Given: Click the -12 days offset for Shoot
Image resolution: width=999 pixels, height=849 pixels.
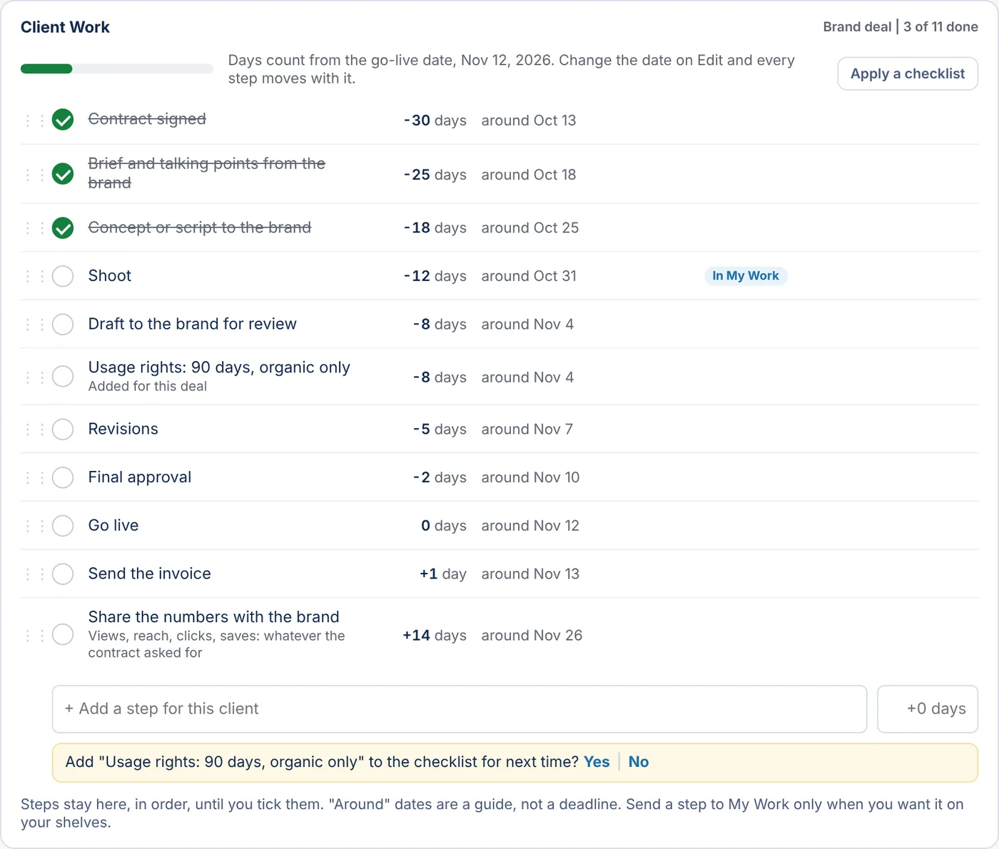Looking at the screenshot, I should tap(435, 276).
